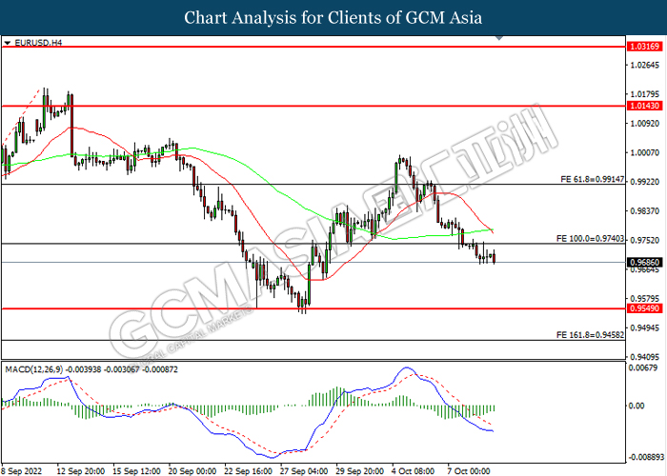Click the 20 Sep 00:00 time marker

[x=192, y=471]
